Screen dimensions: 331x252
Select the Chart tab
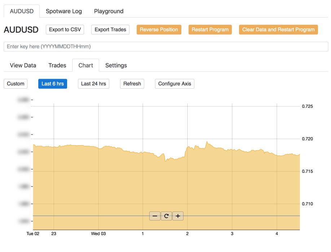pos(85,65)
